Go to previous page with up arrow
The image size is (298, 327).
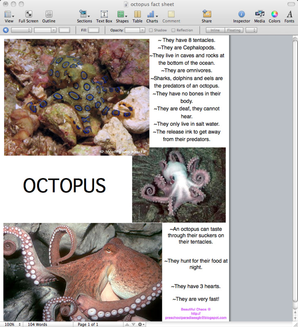(127, 324)
